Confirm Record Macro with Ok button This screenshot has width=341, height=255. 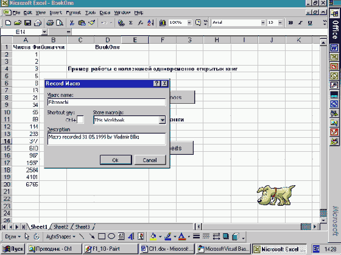116,160
